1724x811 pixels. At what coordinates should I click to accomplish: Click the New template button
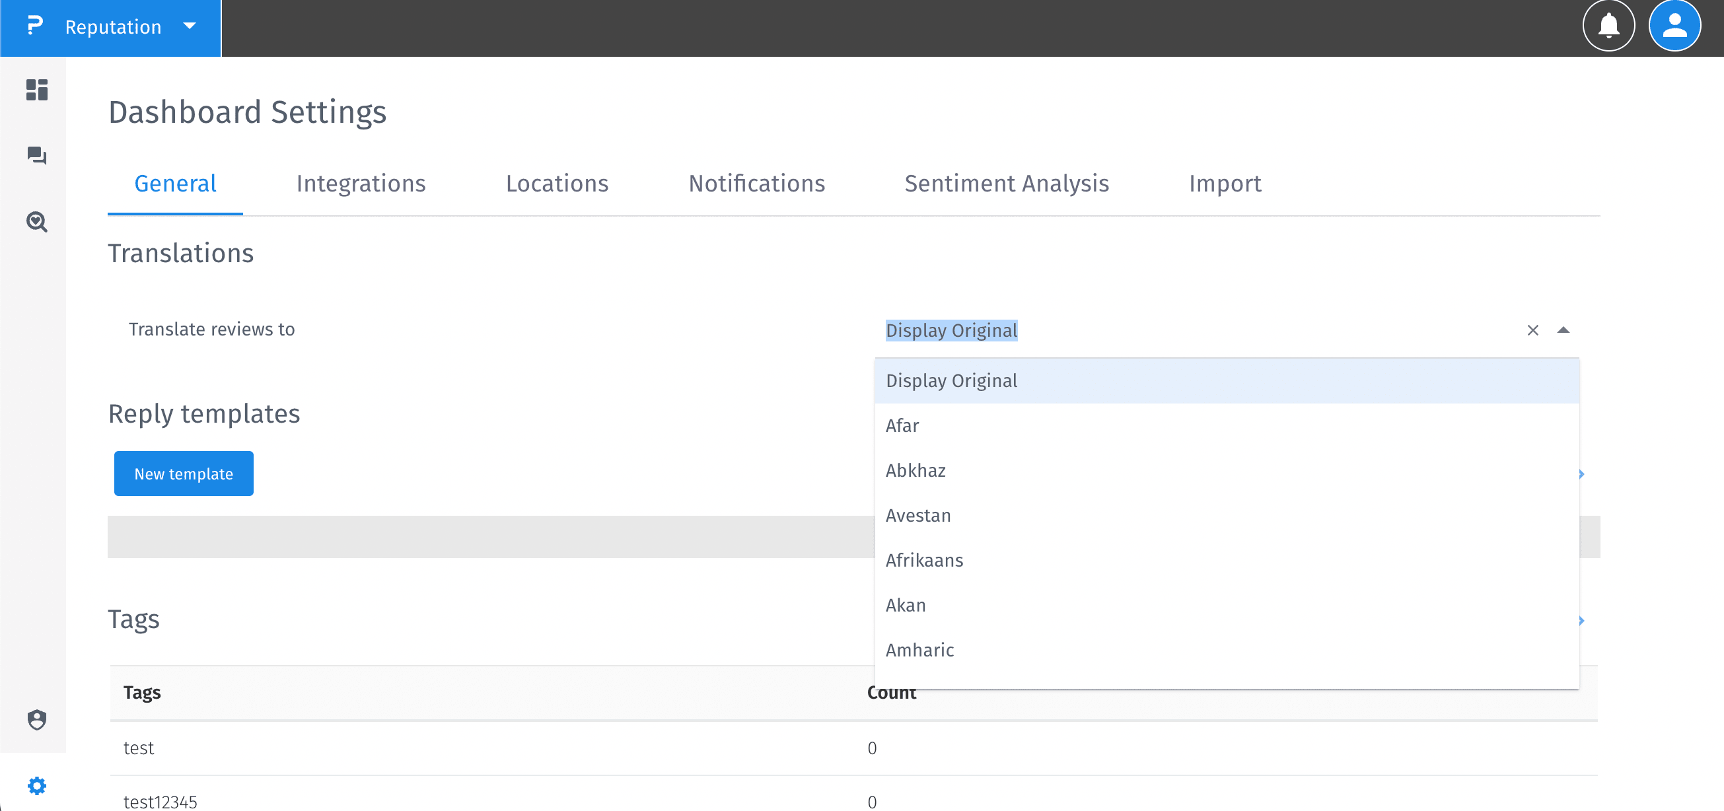pyautogui.click(x=184, y=474)
